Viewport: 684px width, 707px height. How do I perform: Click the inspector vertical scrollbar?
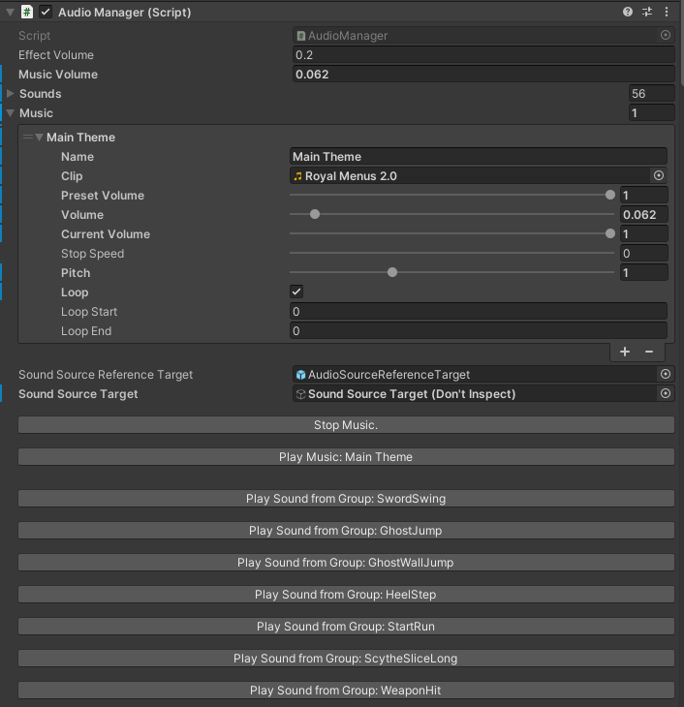pyautogui.click(x=682, y=43)
